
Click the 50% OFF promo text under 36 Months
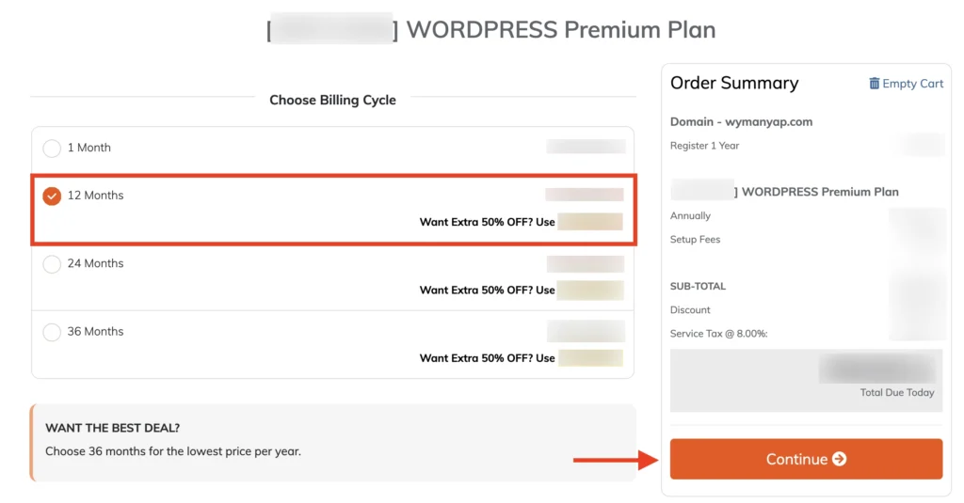(487, 358)
